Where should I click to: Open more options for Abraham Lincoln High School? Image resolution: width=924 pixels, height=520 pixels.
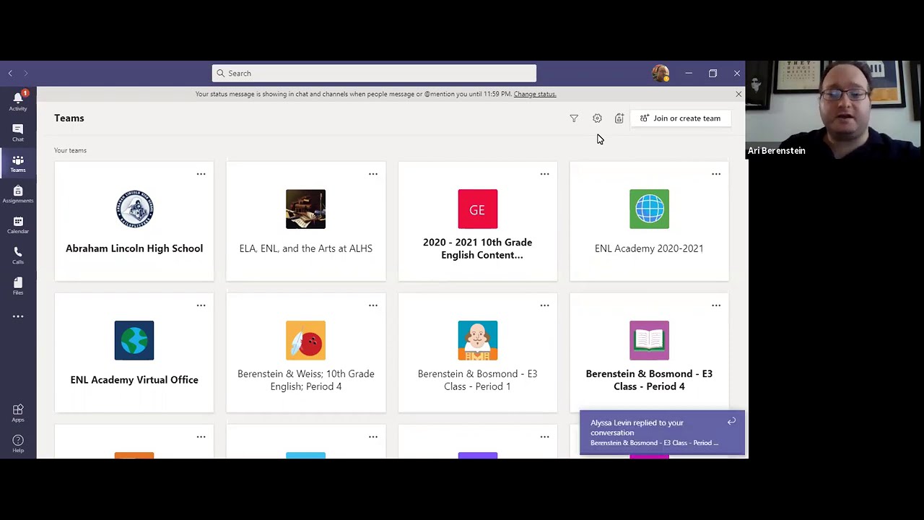click(x=201, y=174)
